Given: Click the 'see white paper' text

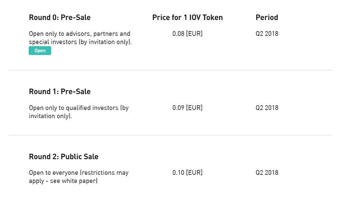Looking at the screenshot, I should [73, 181].
